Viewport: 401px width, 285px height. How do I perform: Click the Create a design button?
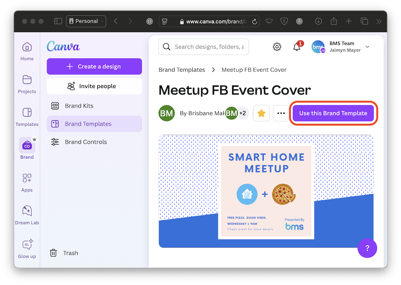click(94, 66)
